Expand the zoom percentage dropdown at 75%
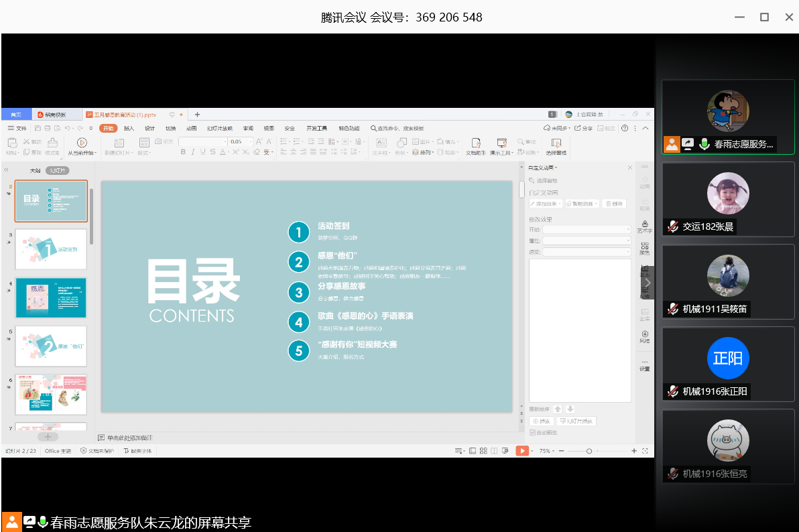 coord(546,451)
